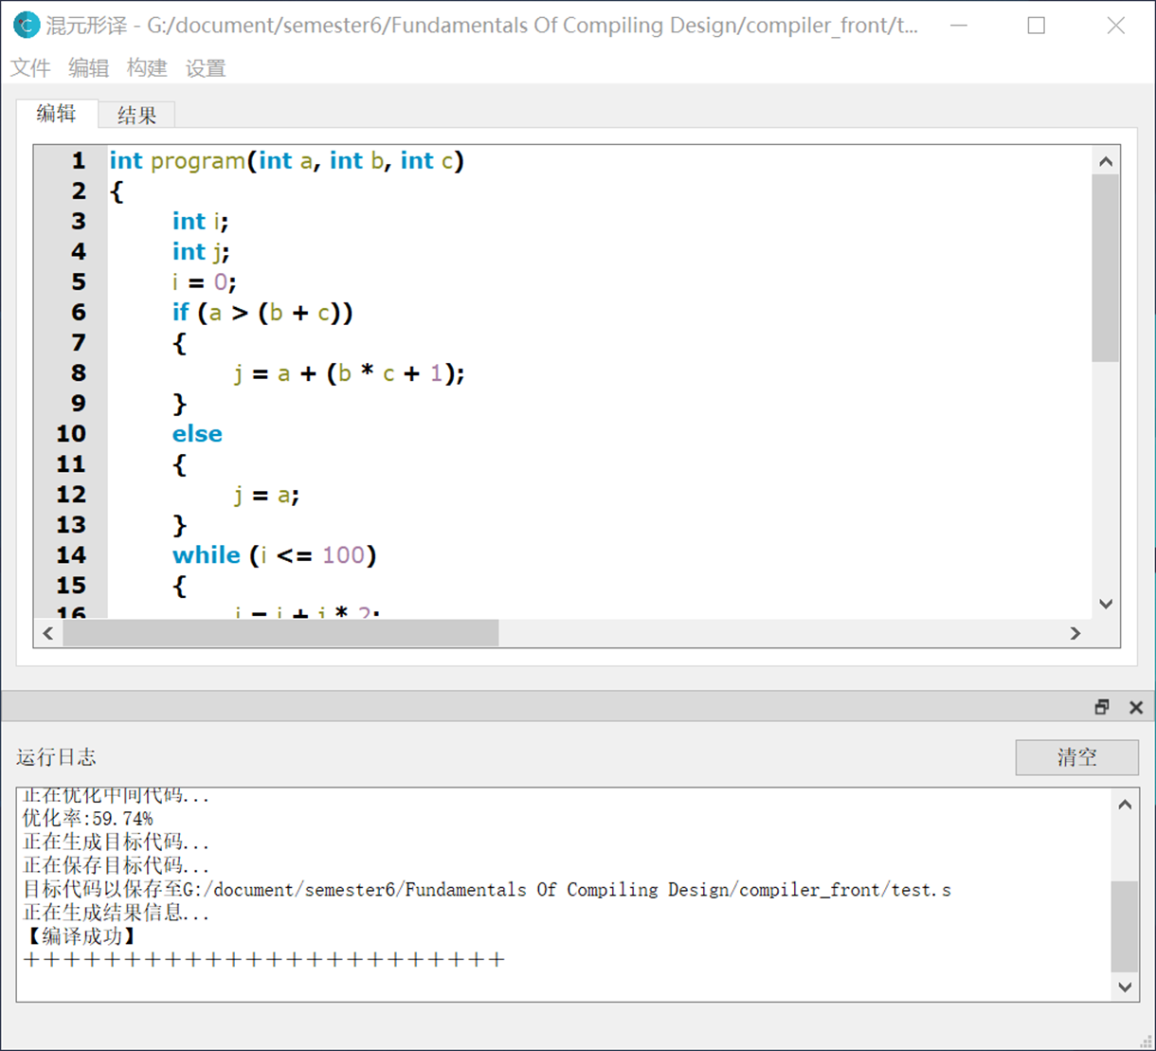Click the run log vertical scrollbar thumb
Viewport: 1156px width, 1051px height.
coord(1124,925)
